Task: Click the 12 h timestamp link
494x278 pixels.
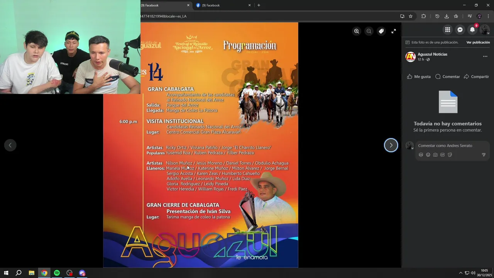Action: point(421,59)
